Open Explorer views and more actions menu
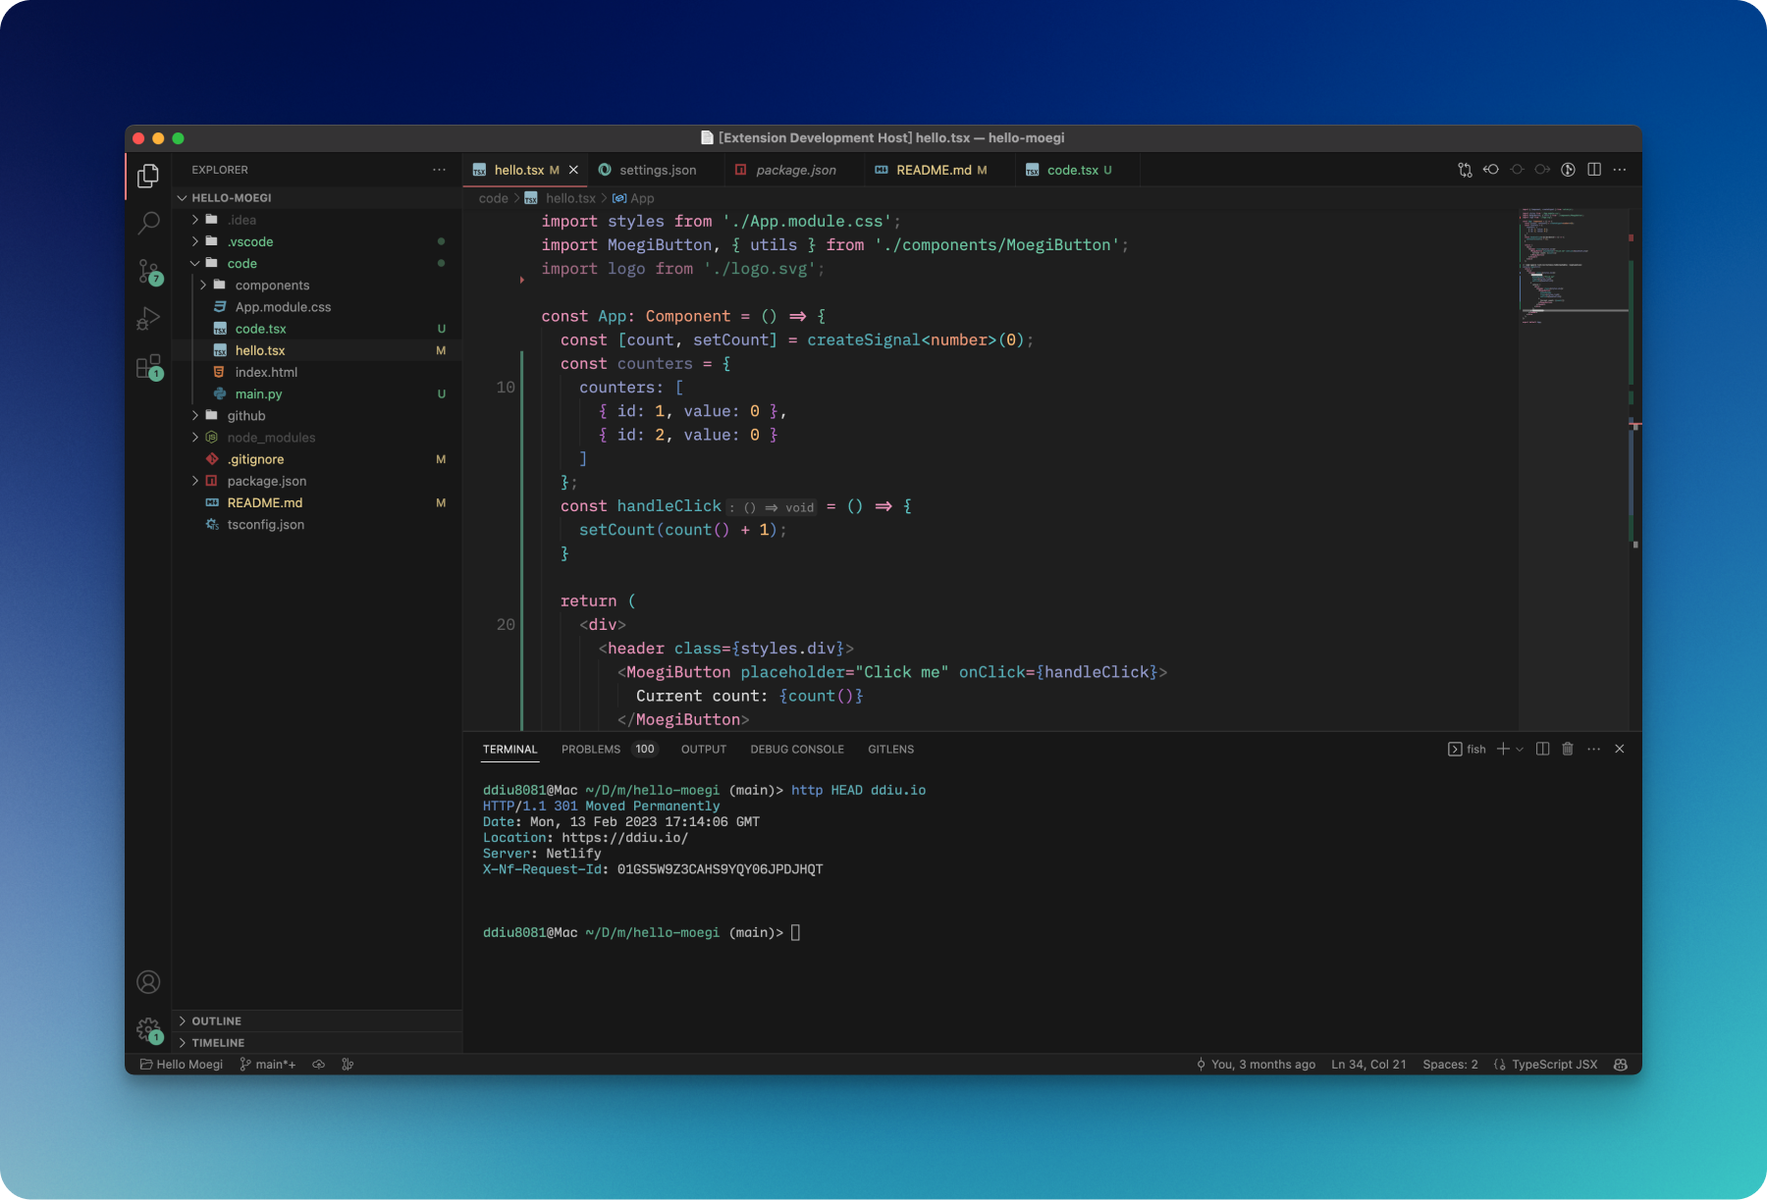 tap(439, 170)
